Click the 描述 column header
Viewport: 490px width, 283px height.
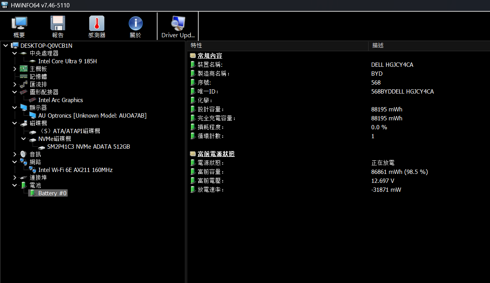(429, 45)
